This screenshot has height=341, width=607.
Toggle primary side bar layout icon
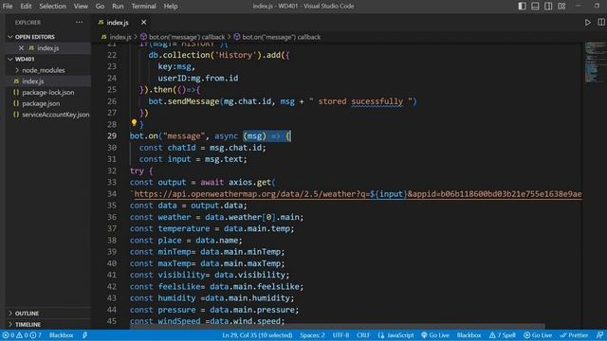tap(522, 7)
